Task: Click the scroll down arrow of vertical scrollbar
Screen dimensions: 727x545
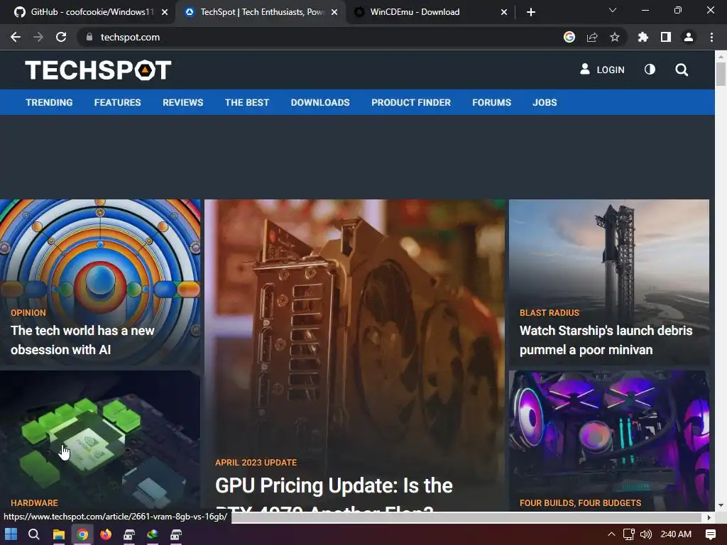Action: 721,505
